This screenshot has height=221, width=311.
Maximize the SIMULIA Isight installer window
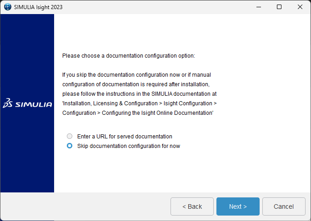point(279,7)
